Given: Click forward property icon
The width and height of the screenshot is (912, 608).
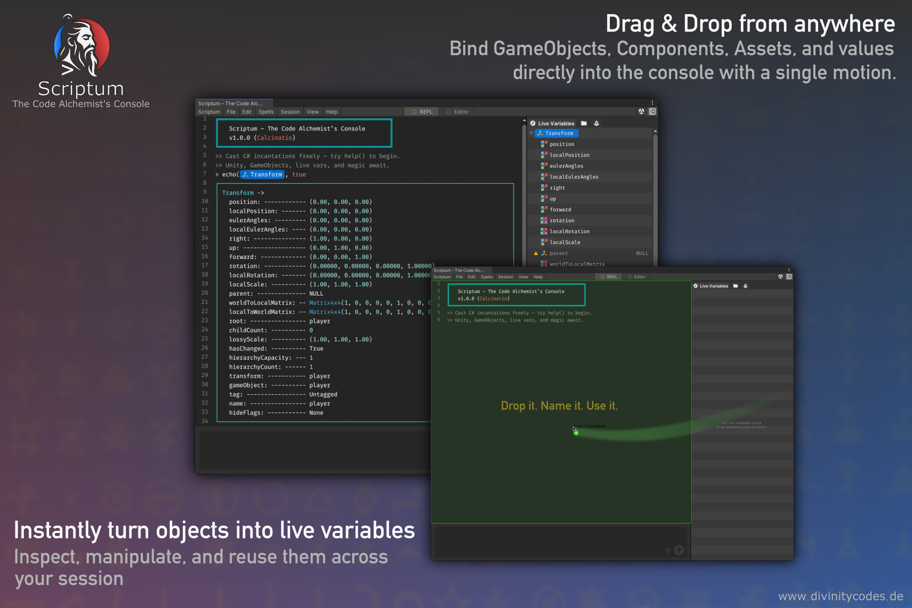Looking at the screenshot, I should click(x=544, y=210).
